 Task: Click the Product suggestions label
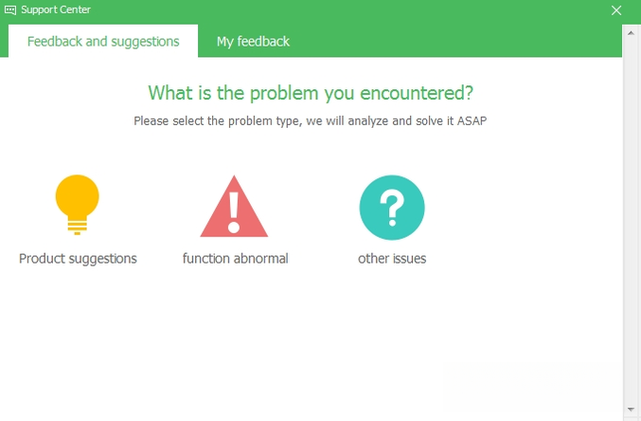[78, 259]
